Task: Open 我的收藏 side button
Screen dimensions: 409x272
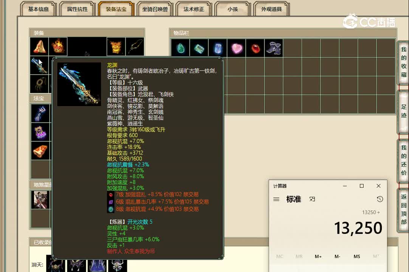Action: (404, 62)
